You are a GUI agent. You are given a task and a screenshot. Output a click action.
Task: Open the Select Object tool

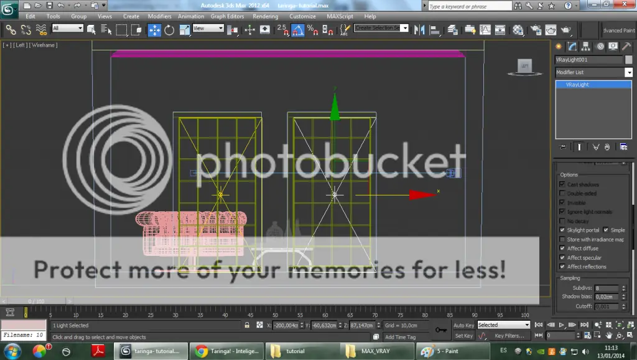91,29
